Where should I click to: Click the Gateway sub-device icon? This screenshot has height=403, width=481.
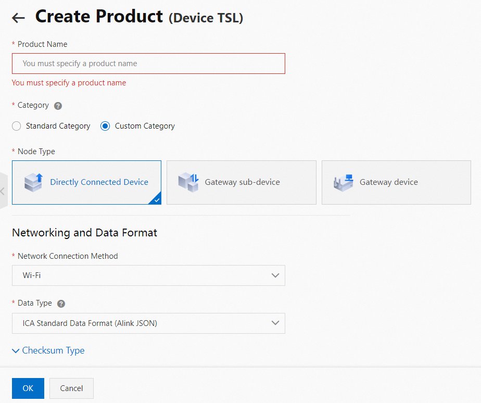[x=188, y=182]
